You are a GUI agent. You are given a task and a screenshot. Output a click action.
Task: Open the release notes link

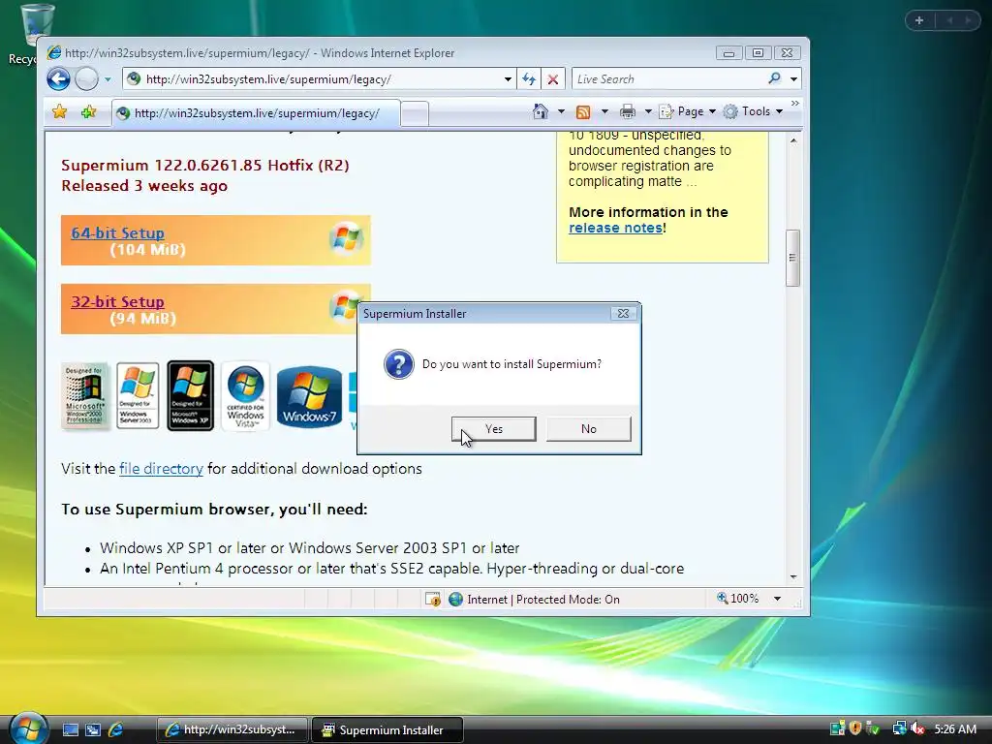coord(615,228)
